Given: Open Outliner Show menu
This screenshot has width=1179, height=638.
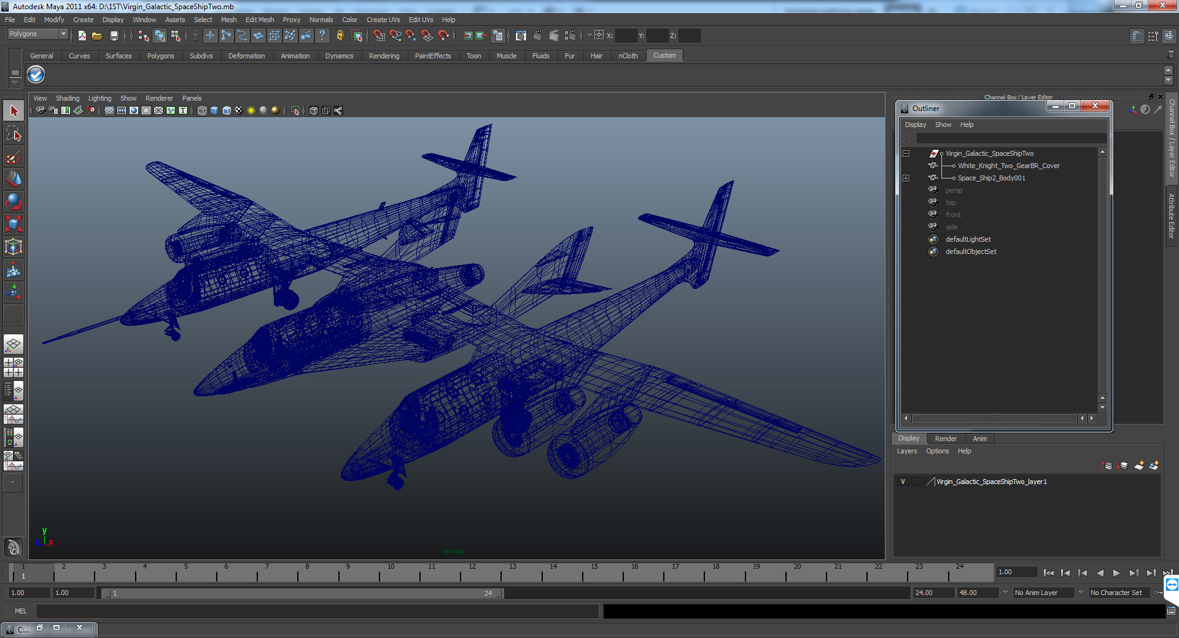Looking at the screenshot, I should (943, 125).
